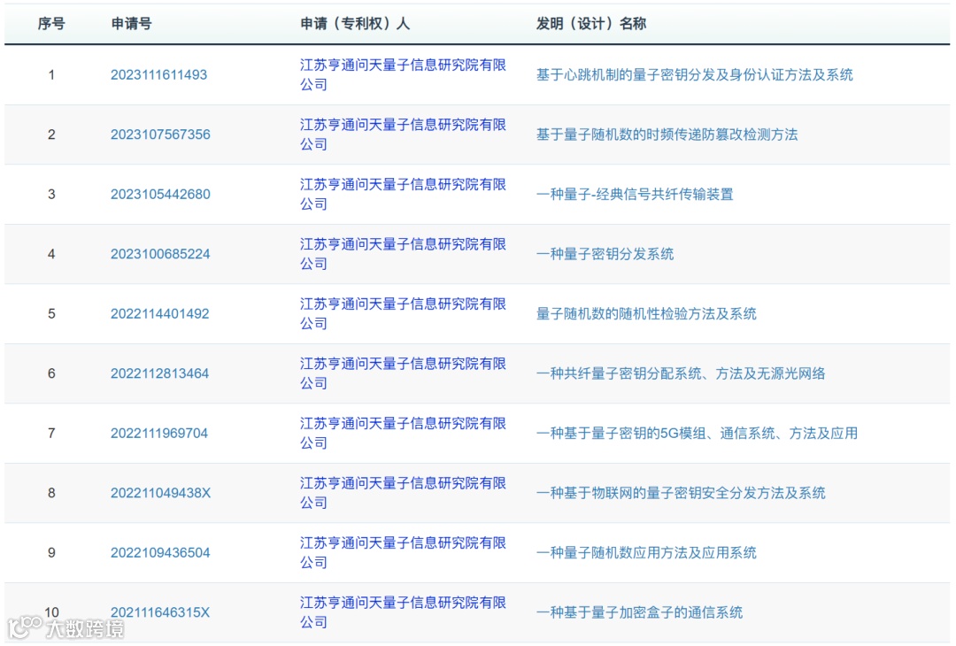Open patent title 一种量子随机数应用方法及应用系统
Viewport: 956px width, 646px height.
[646, 553]
